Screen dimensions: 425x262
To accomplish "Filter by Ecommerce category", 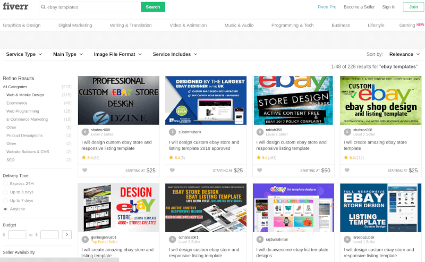I will coord(17,103).
